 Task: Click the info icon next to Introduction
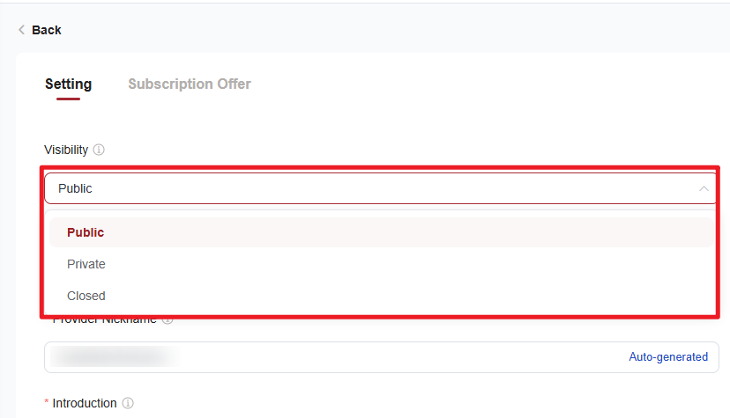click(x=128, y=403)
